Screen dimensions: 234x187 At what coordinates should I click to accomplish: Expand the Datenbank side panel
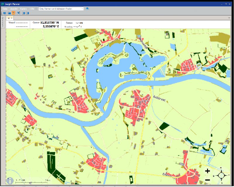pos(3,22)
